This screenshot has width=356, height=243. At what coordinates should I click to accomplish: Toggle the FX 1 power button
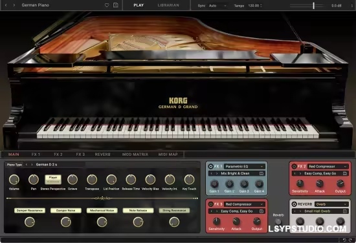(x=210, y=166)
